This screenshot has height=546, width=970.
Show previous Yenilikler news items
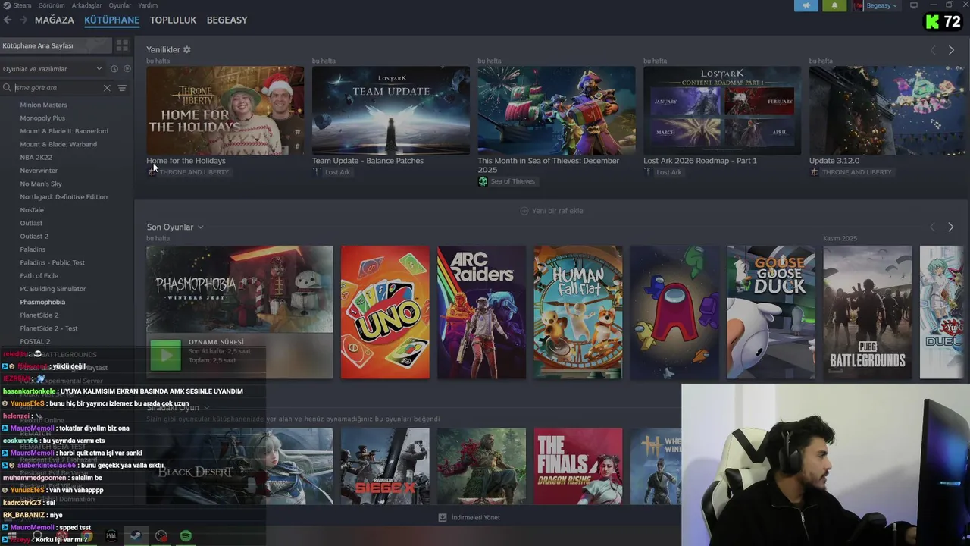point(933,50)
